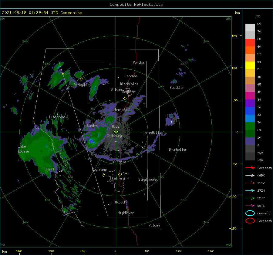Click the white 04DK arrow legend icon

250,176
